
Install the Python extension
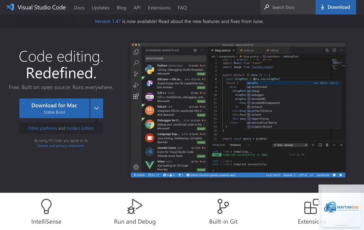pos(201,74)
